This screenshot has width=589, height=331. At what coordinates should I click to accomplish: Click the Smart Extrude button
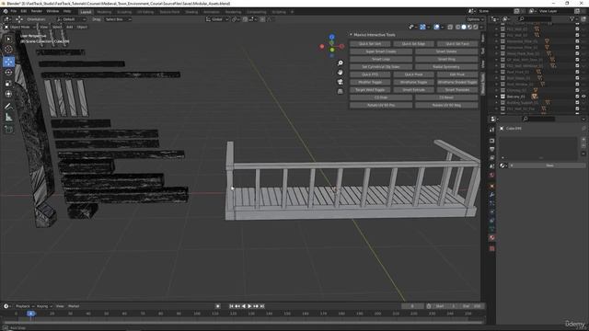413,90
